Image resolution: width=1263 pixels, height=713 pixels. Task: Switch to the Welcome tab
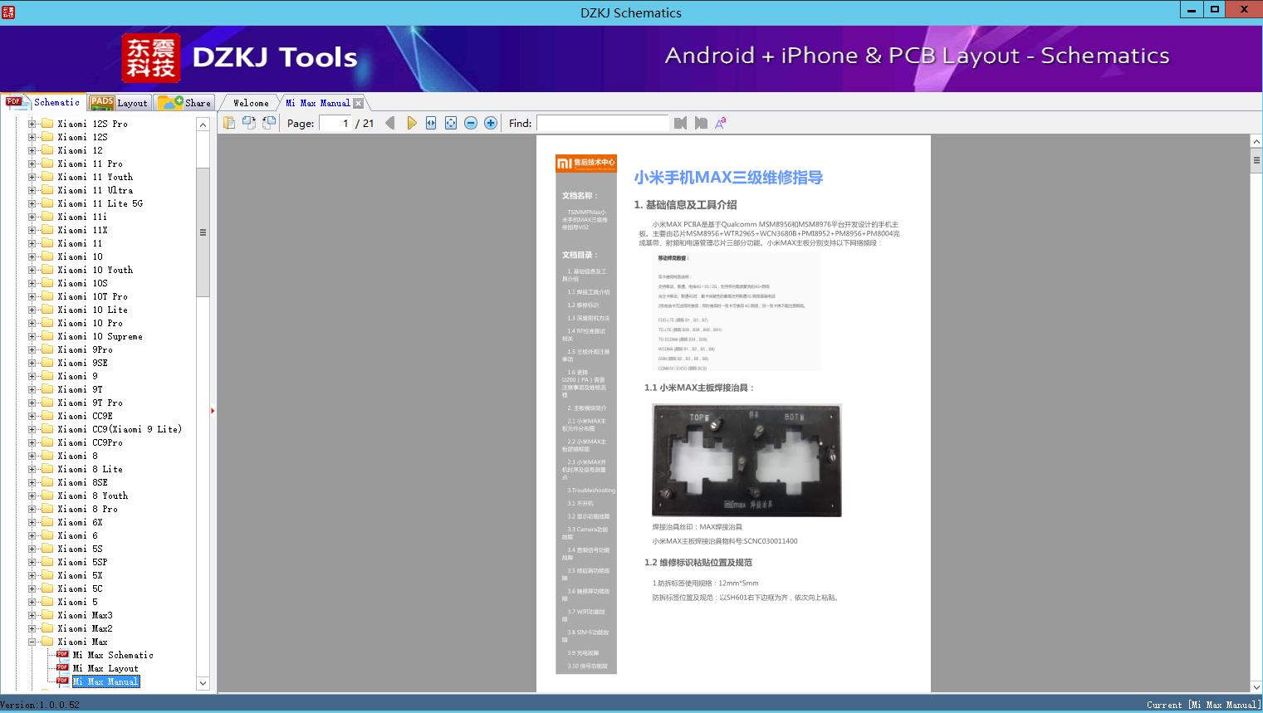[x=251, y=103]
